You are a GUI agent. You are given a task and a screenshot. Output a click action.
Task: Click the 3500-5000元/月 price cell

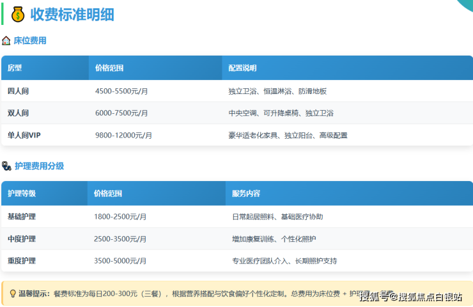pos(120,261)
